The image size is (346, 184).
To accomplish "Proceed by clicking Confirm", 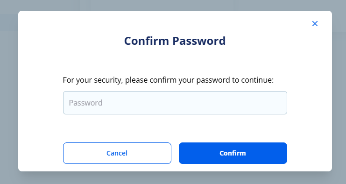I will click(x=233, y=153).
